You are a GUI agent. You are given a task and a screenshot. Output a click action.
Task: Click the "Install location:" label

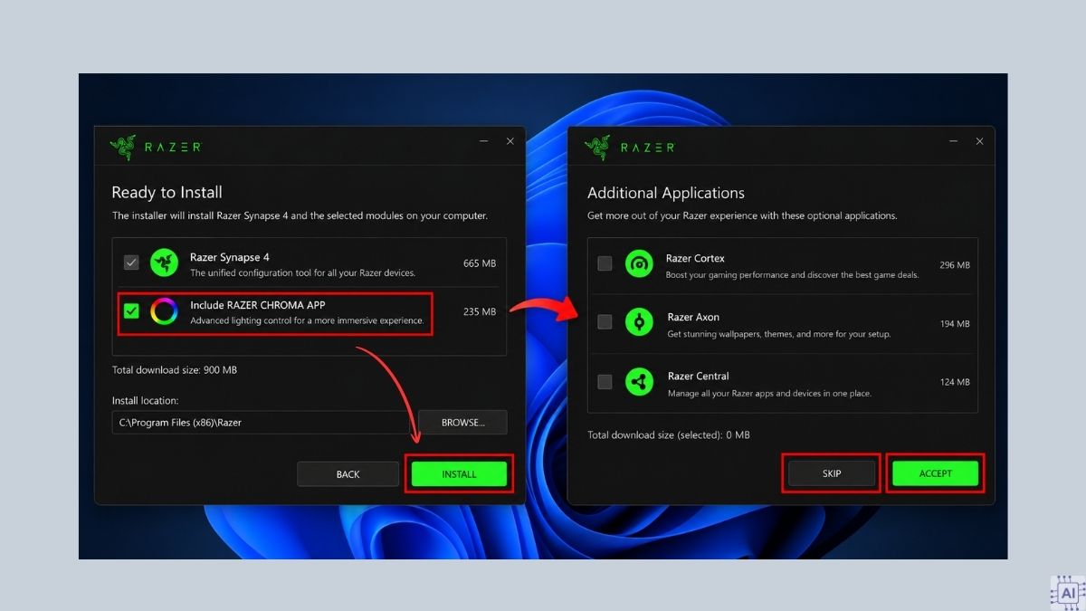pos(145,400)
